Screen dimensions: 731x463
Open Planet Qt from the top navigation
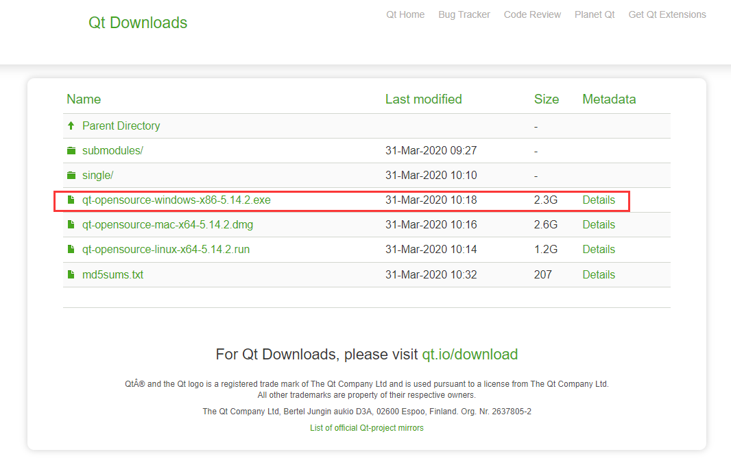point(595,14)
